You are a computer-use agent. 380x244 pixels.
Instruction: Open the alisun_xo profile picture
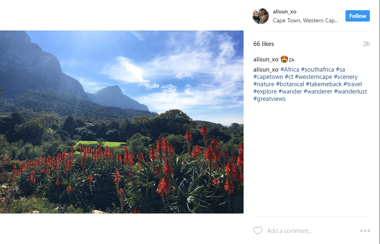(x=261, y=16)
